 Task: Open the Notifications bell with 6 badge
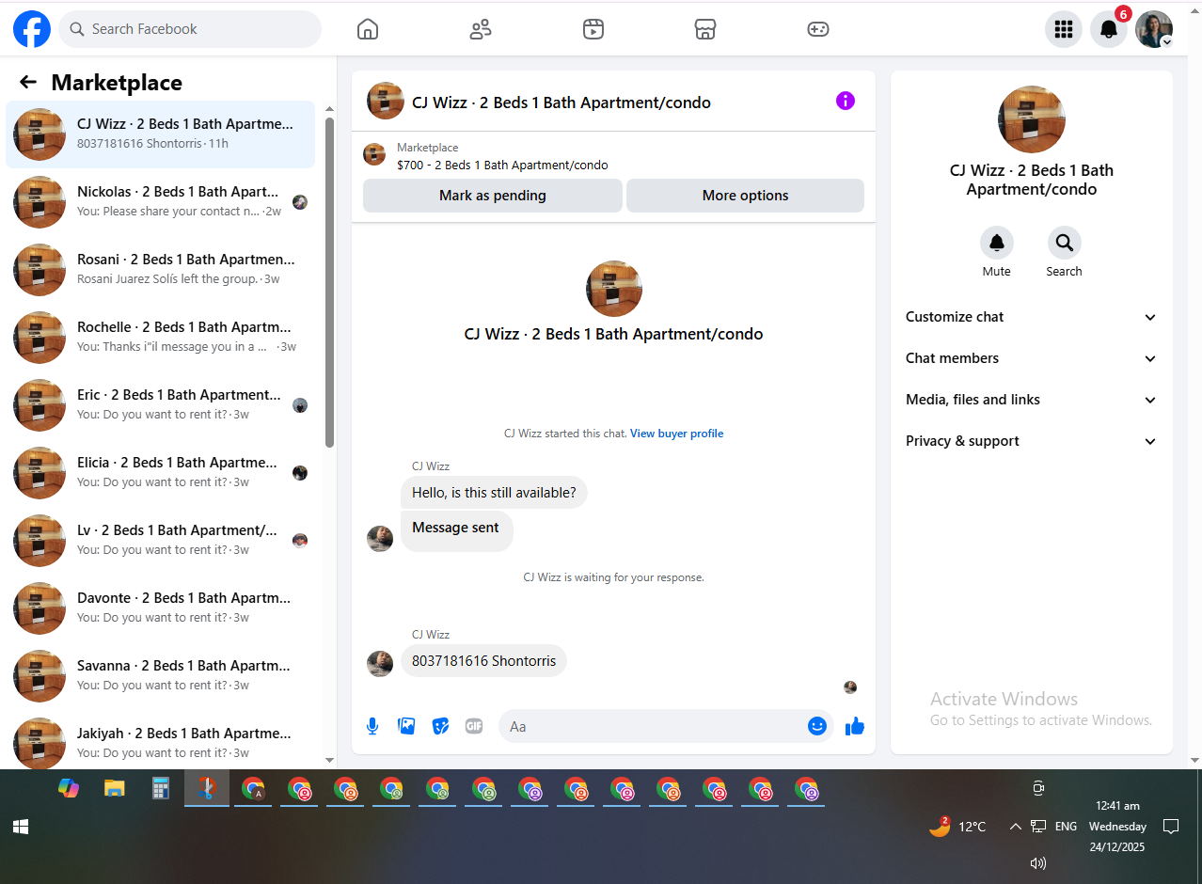pos(1109,29)
